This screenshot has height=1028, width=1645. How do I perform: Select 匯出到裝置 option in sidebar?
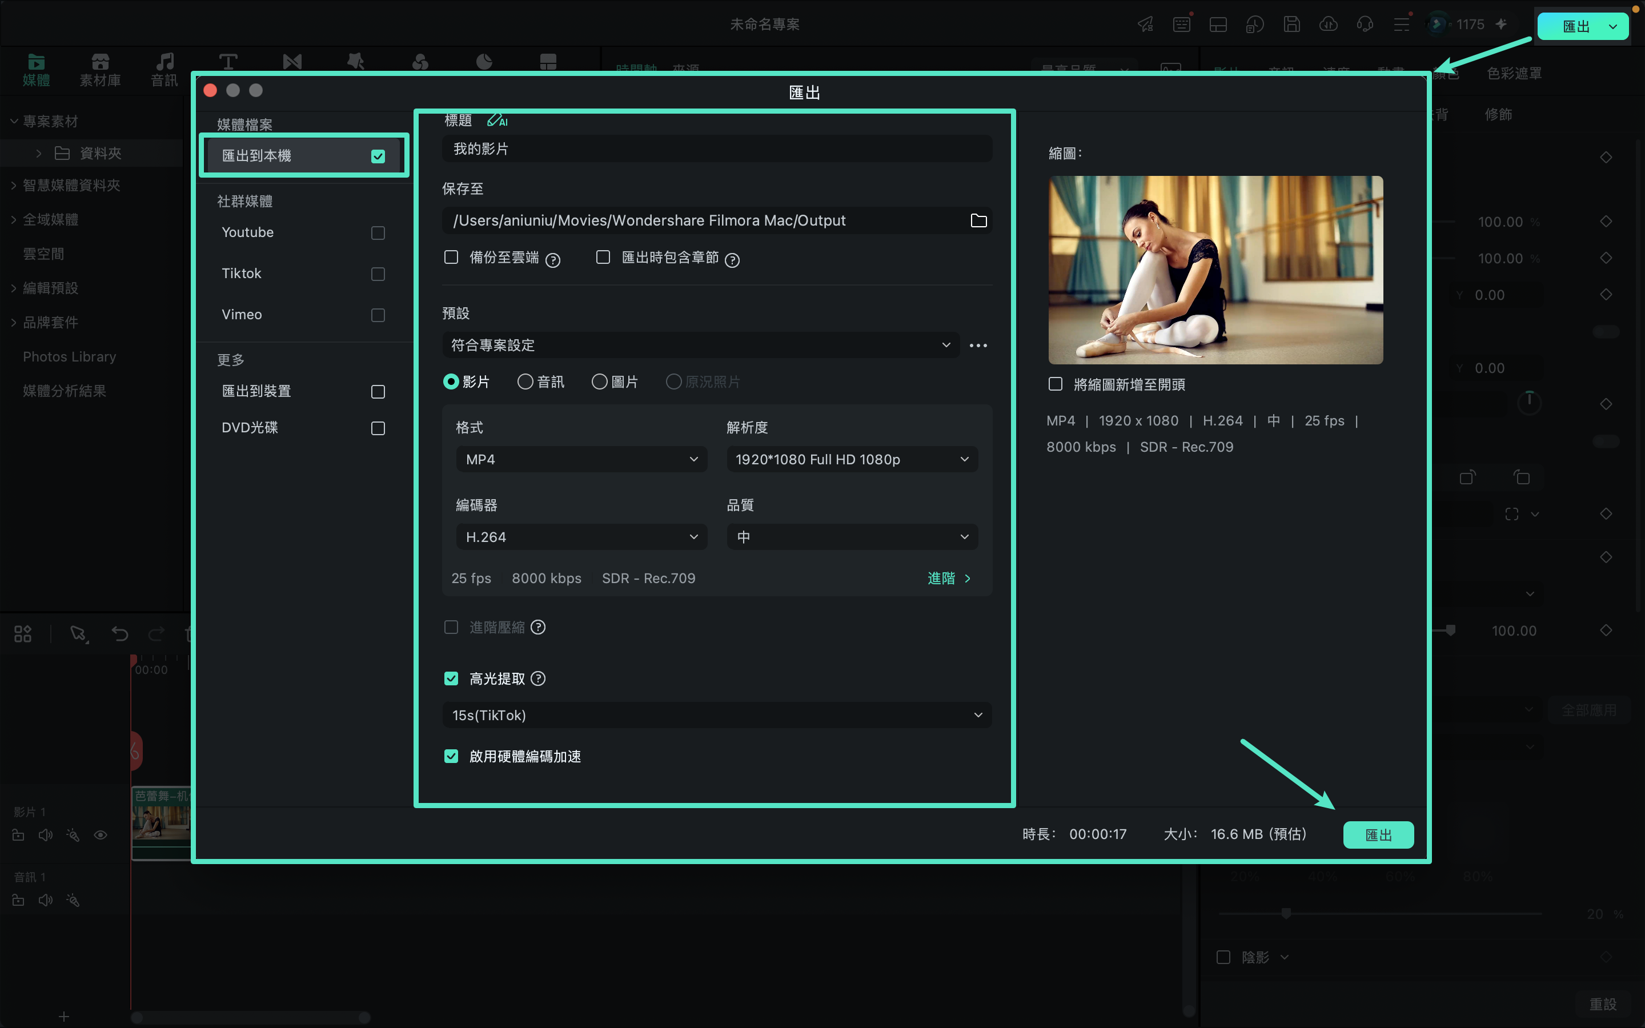(304, 392)
